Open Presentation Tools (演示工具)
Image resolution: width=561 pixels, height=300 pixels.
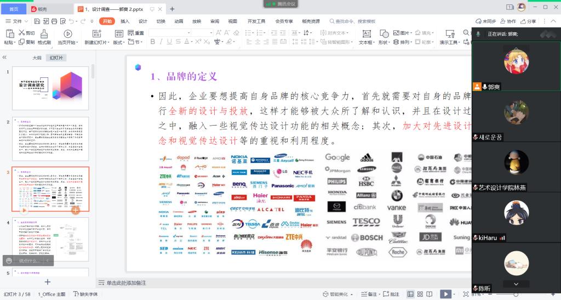(x=450, y=37)
